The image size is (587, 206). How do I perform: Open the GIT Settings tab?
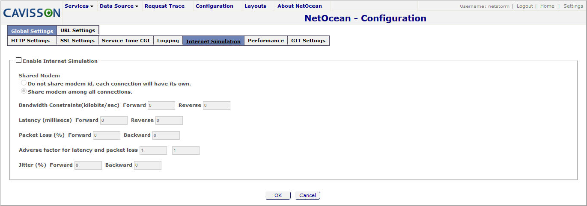click(308, 41)
